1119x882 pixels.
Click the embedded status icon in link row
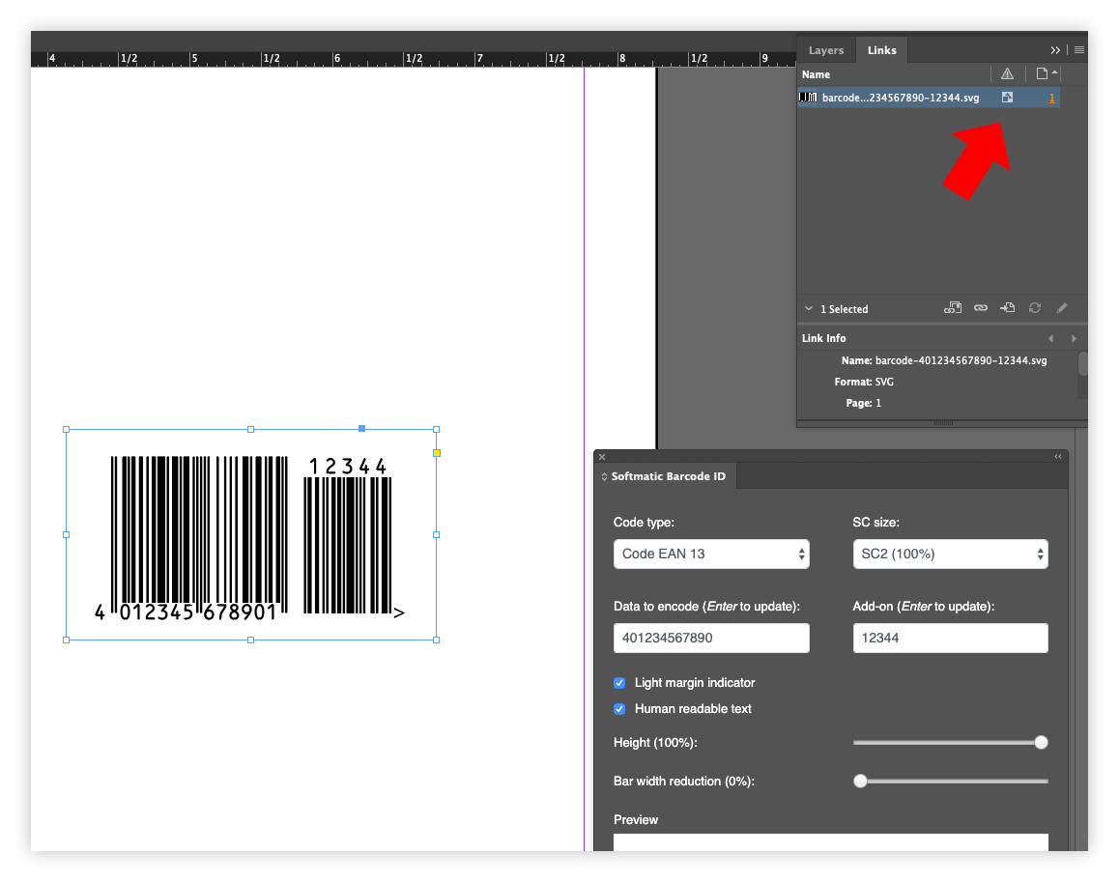click(x=1007, y=98)
